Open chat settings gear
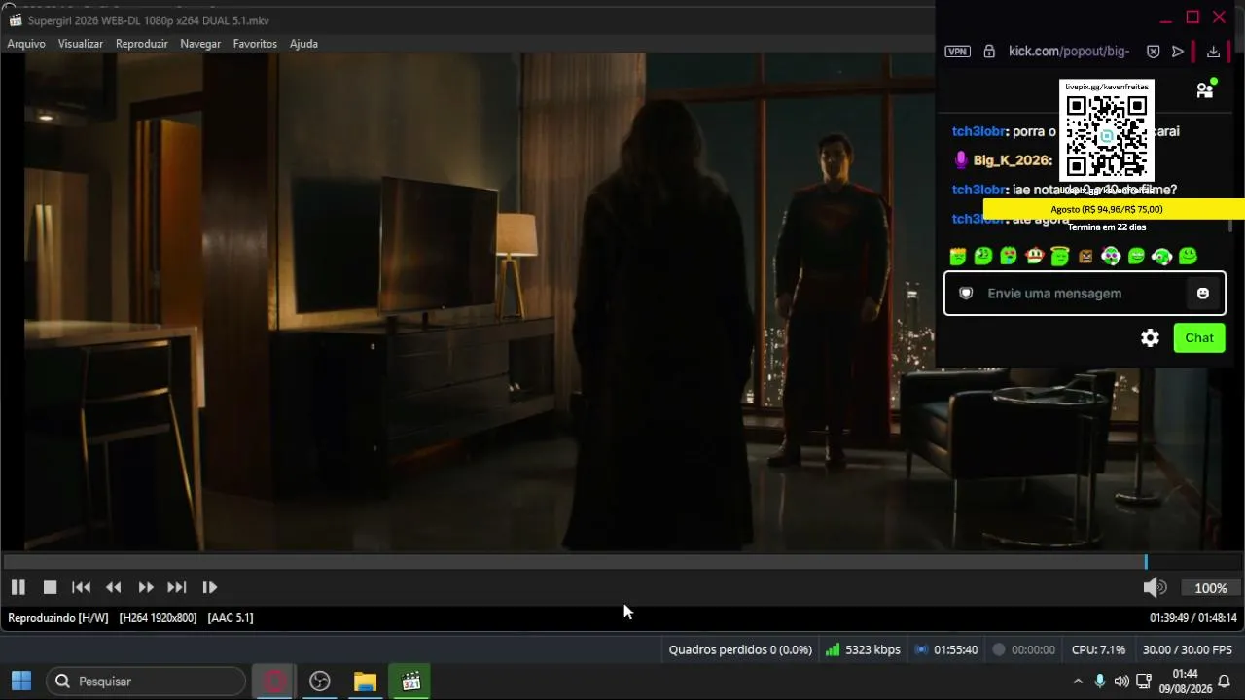1245x700 pixels. pos(1150,338)
